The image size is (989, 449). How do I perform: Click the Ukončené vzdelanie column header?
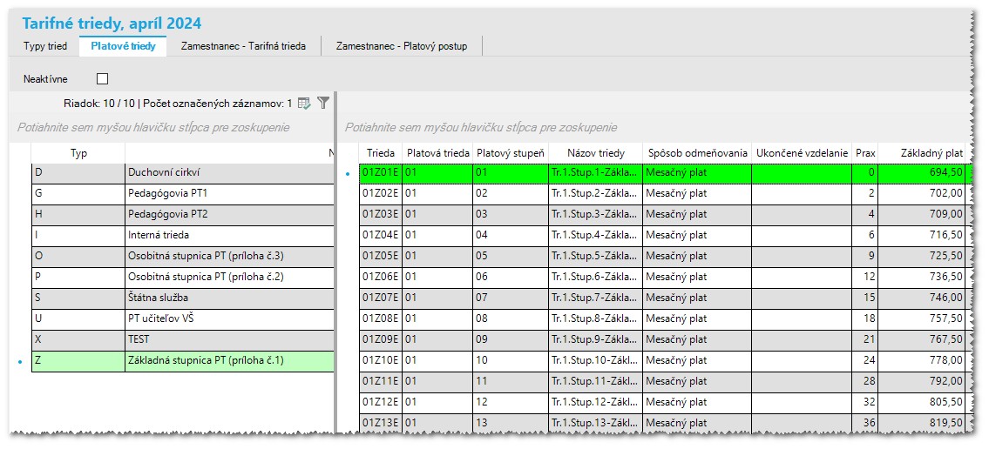point(802,153)
